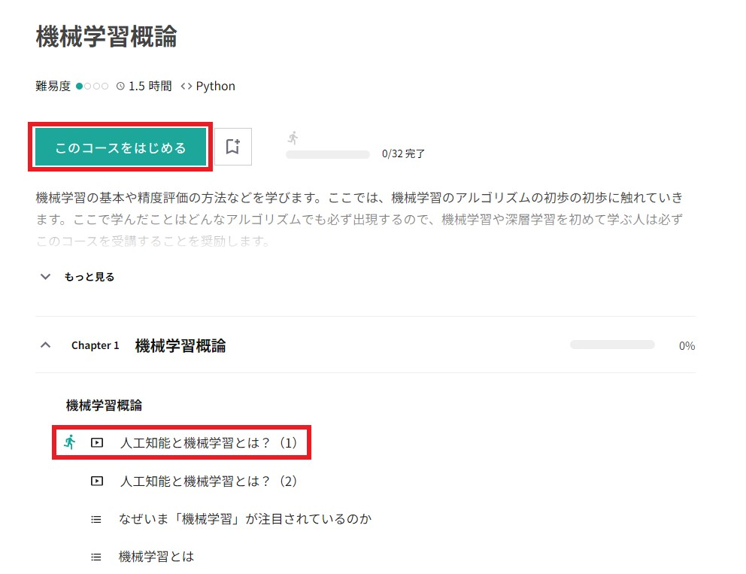The image size is (746, 574).
Task: Open lesson 人工知能と機械学習とは？ (2)
Action: (208, 481)
